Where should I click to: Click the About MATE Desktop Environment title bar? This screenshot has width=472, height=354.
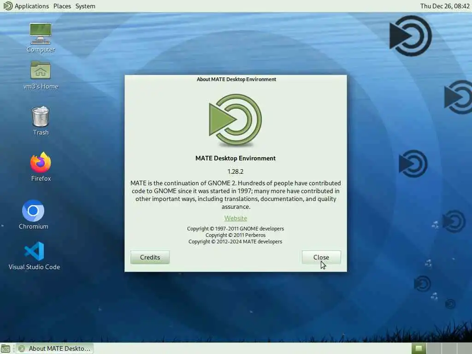click(x=236, y=79)
